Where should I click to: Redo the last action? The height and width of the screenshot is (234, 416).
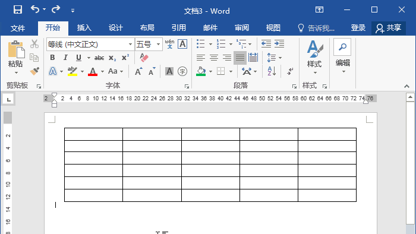(x=56, y=10)
